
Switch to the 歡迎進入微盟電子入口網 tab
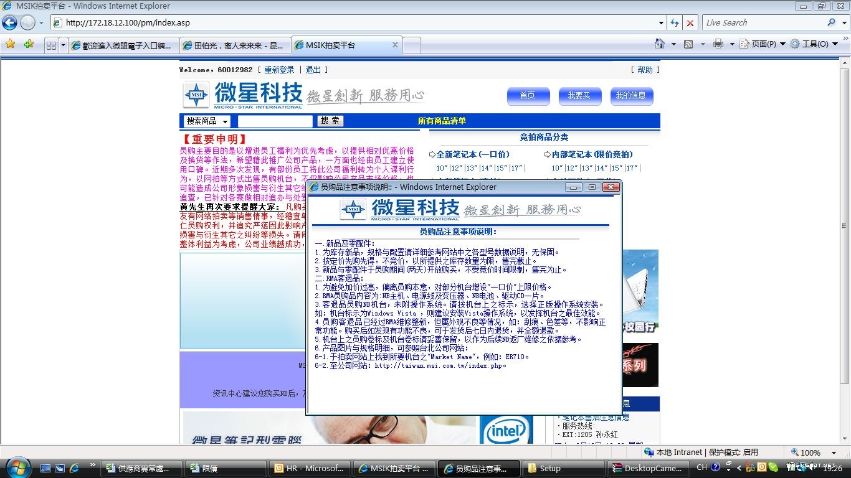point(123,45)
